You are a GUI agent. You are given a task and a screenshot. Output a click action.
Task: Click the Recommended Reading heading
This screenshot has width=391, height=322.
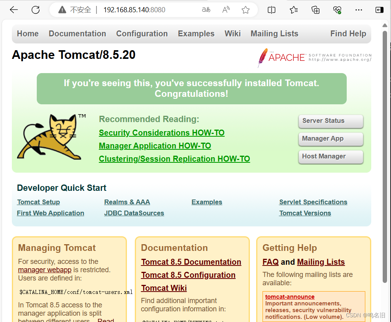click(x=149, y=119)
